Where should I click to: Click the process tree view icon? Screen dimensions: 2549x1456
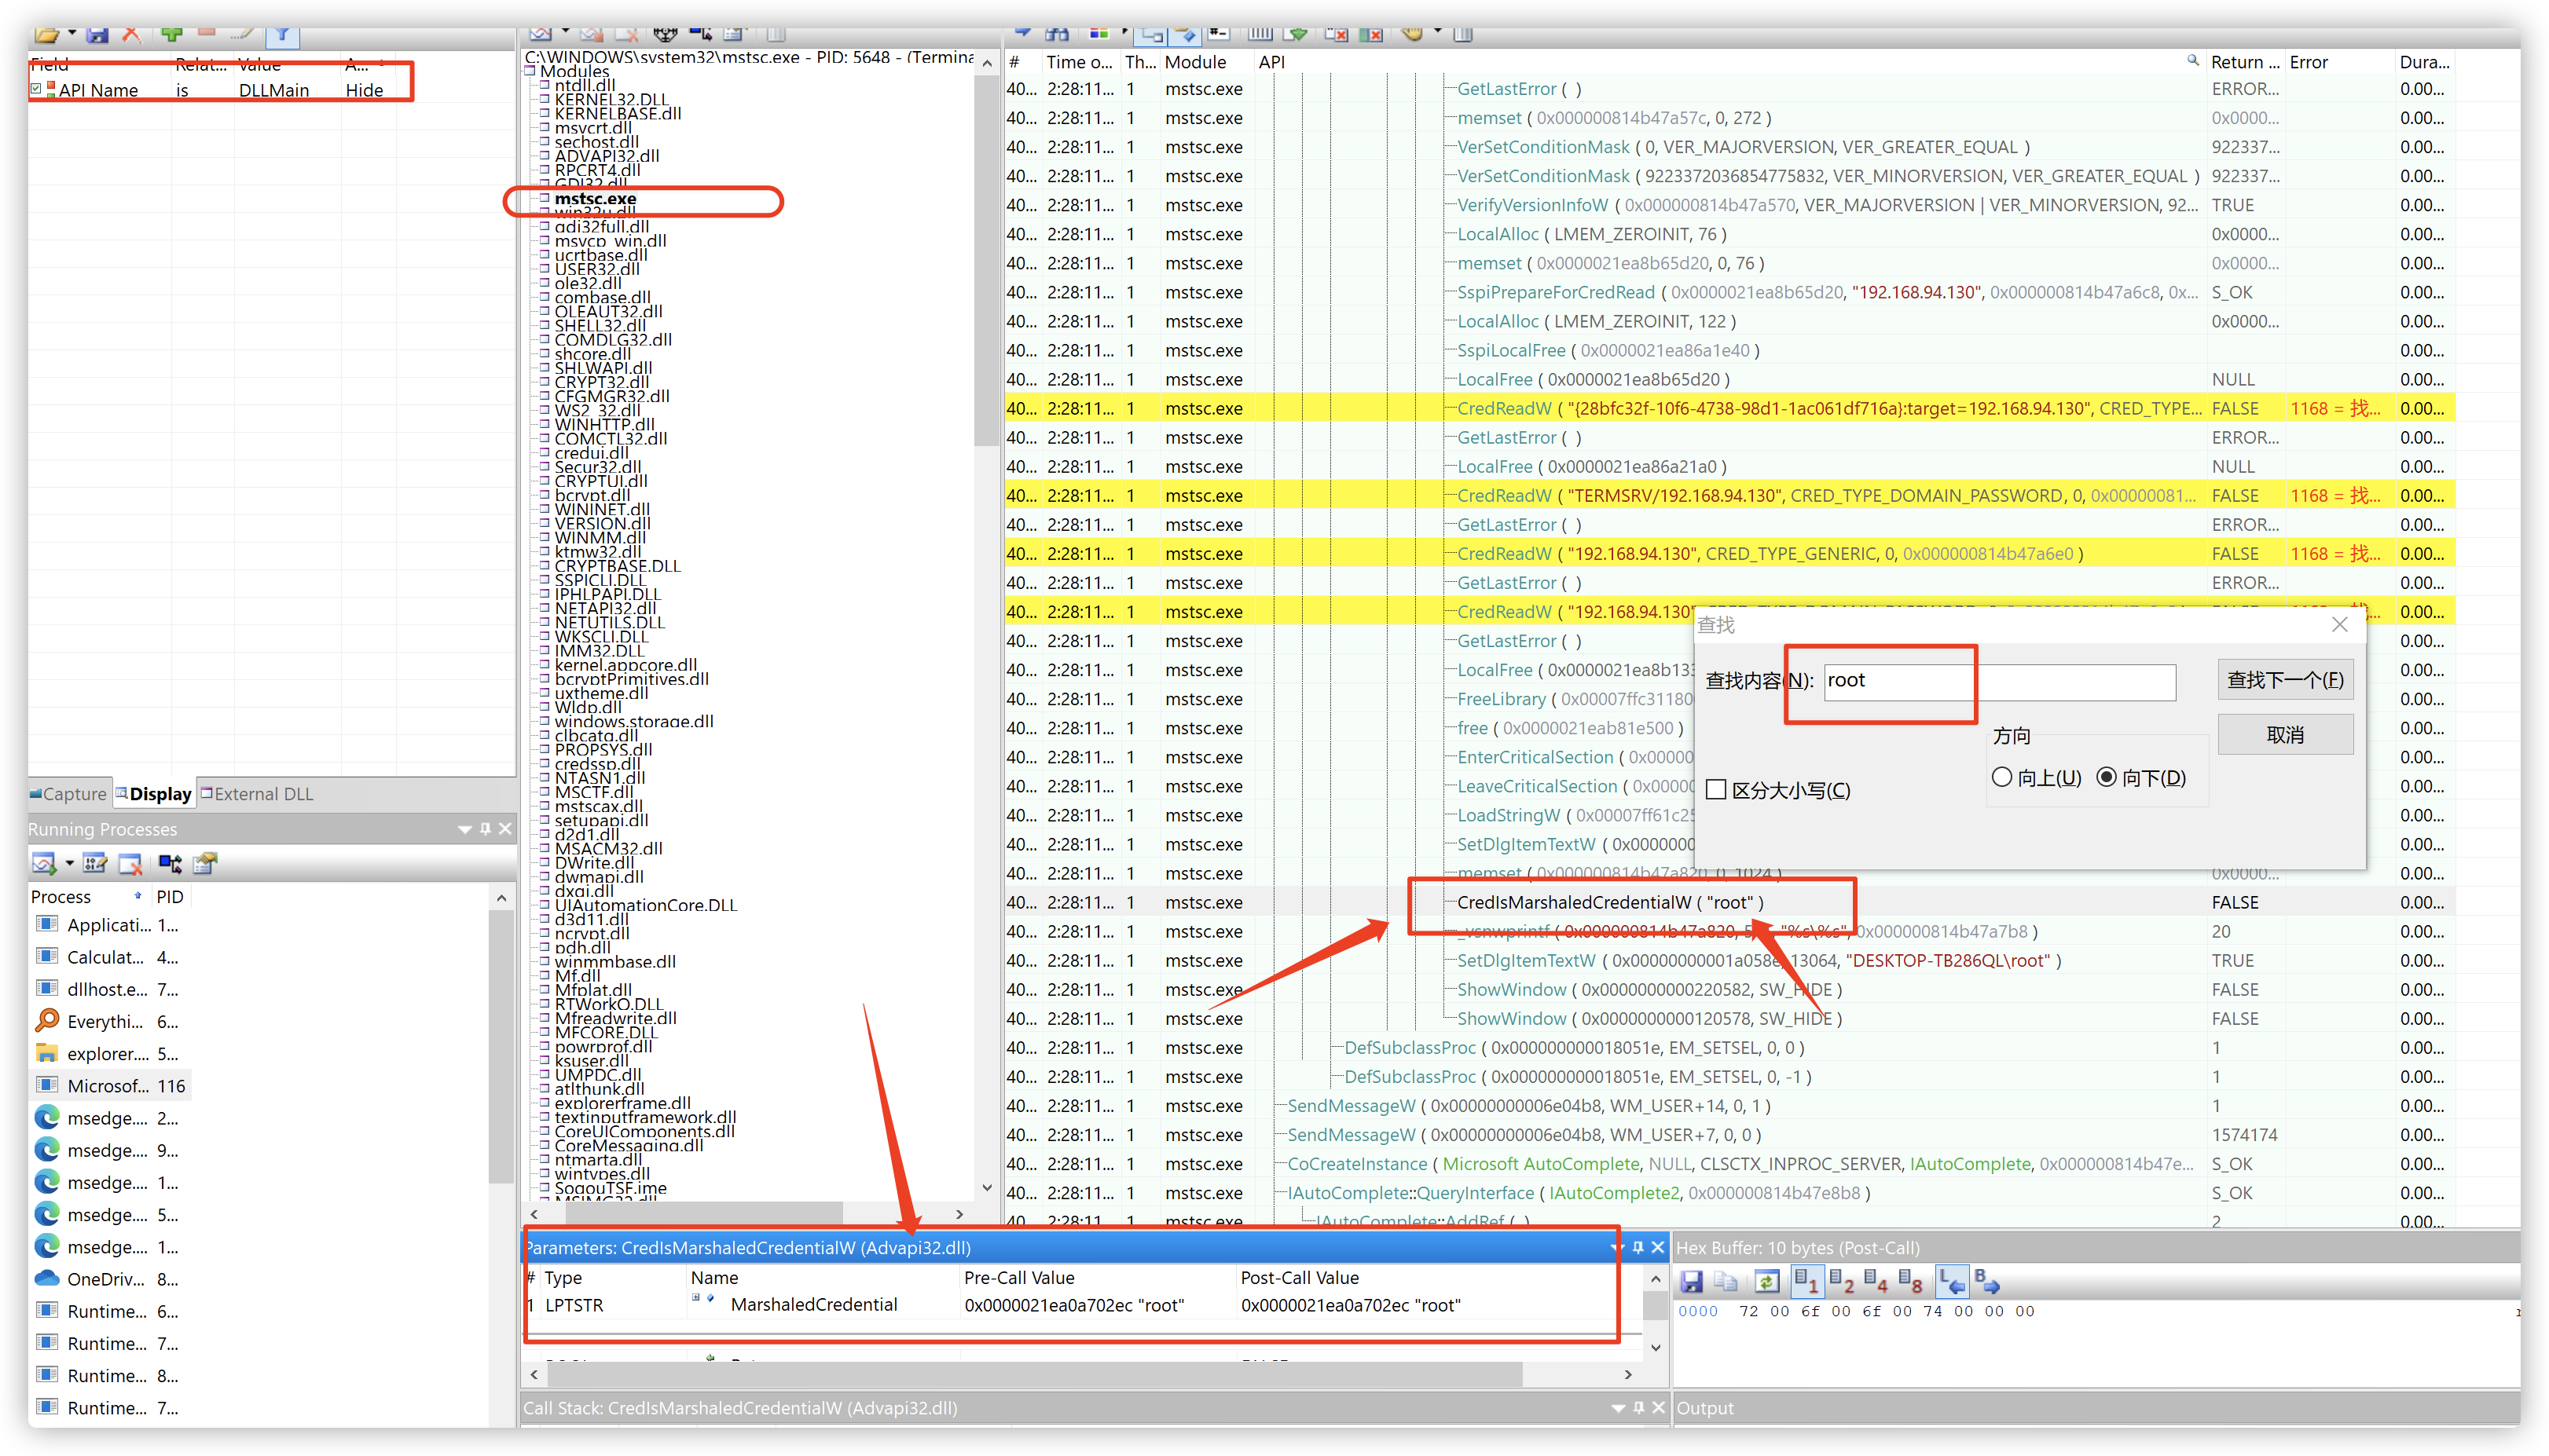pyautogui.click(x=170, y=863)
